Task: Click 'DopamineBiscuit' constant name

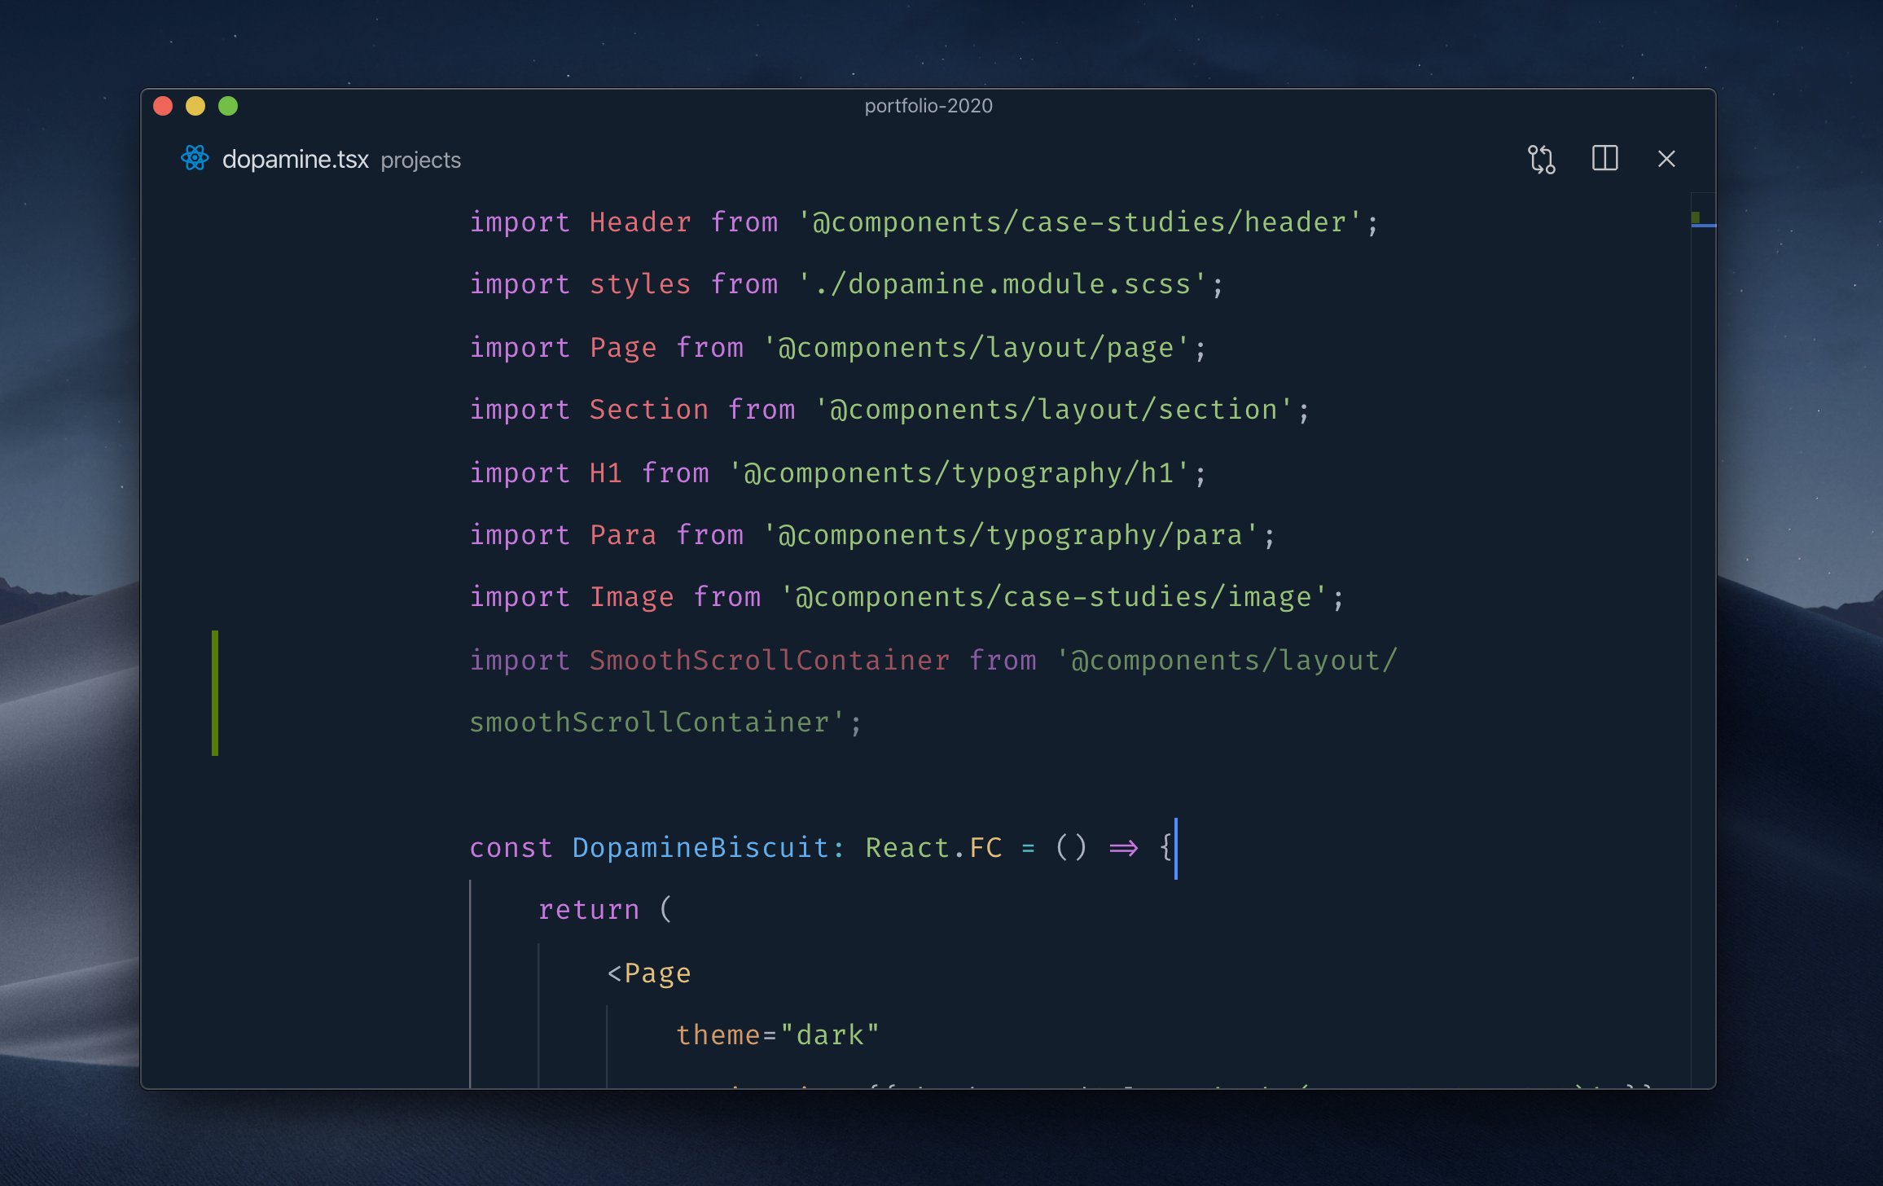Action: [x=700, y=848]
